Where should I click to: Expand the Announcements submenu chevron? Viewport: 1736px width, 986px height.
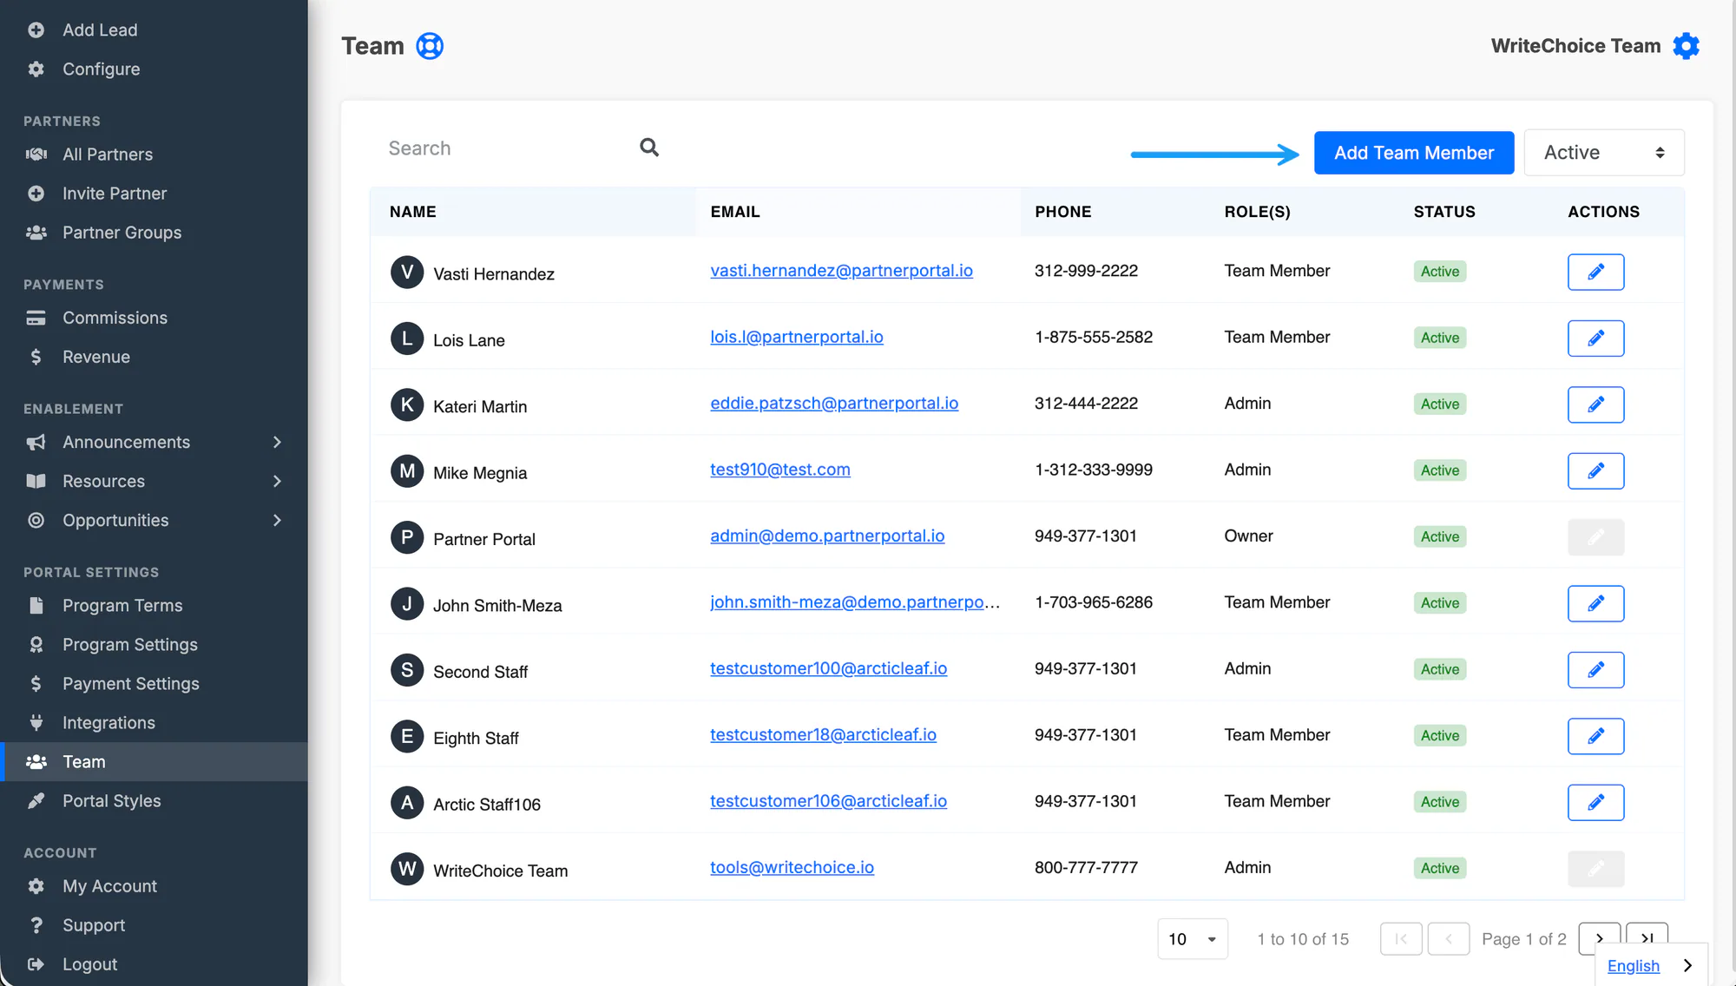click(277, 442)
